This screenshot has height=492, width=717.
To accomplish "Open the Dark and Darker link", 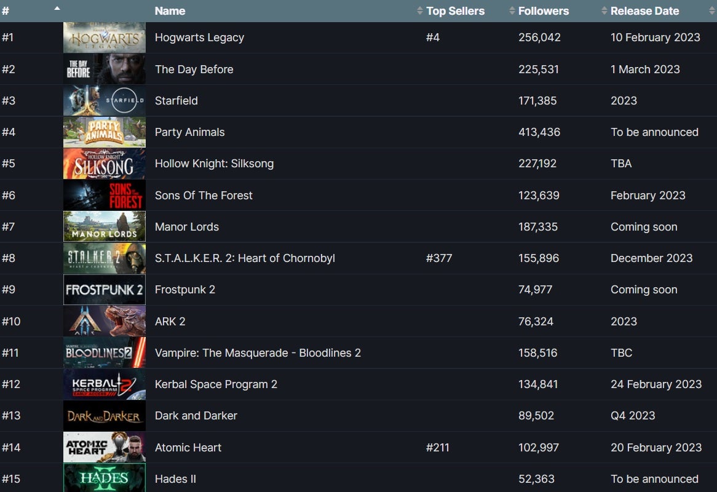I will click(196, 416).
